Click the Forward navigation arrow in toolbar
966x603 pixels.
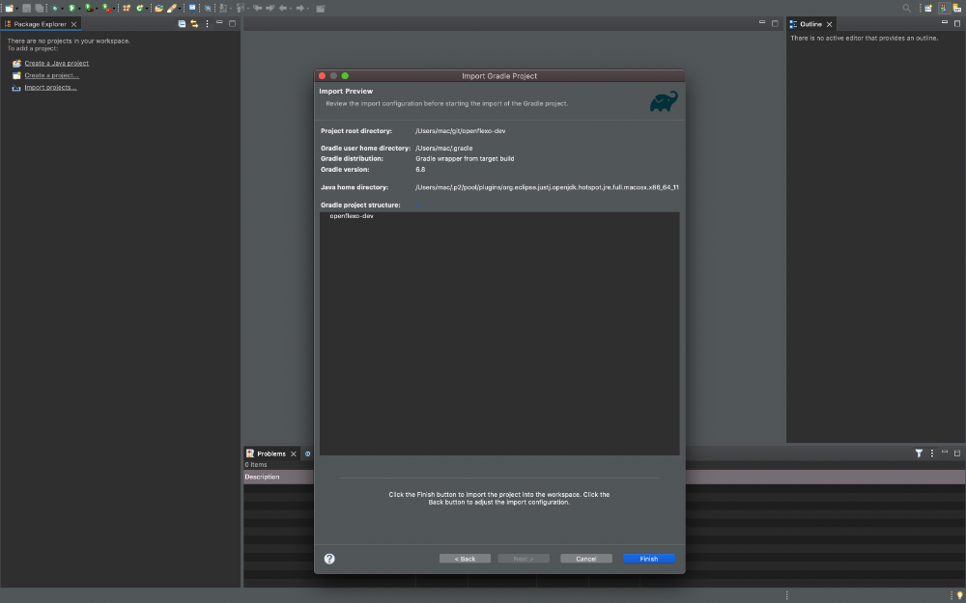(300, 8)
